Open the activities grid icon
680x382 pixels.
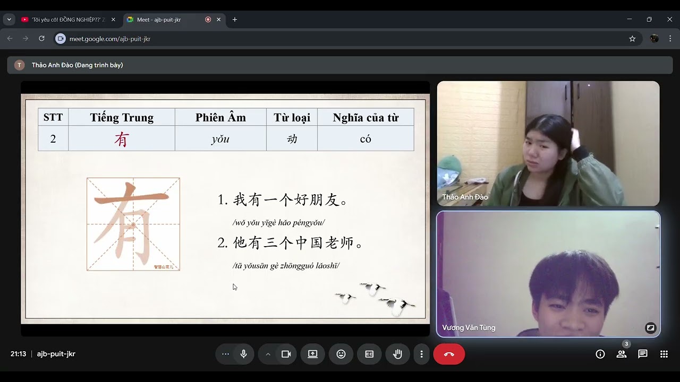tap(664, 354)
